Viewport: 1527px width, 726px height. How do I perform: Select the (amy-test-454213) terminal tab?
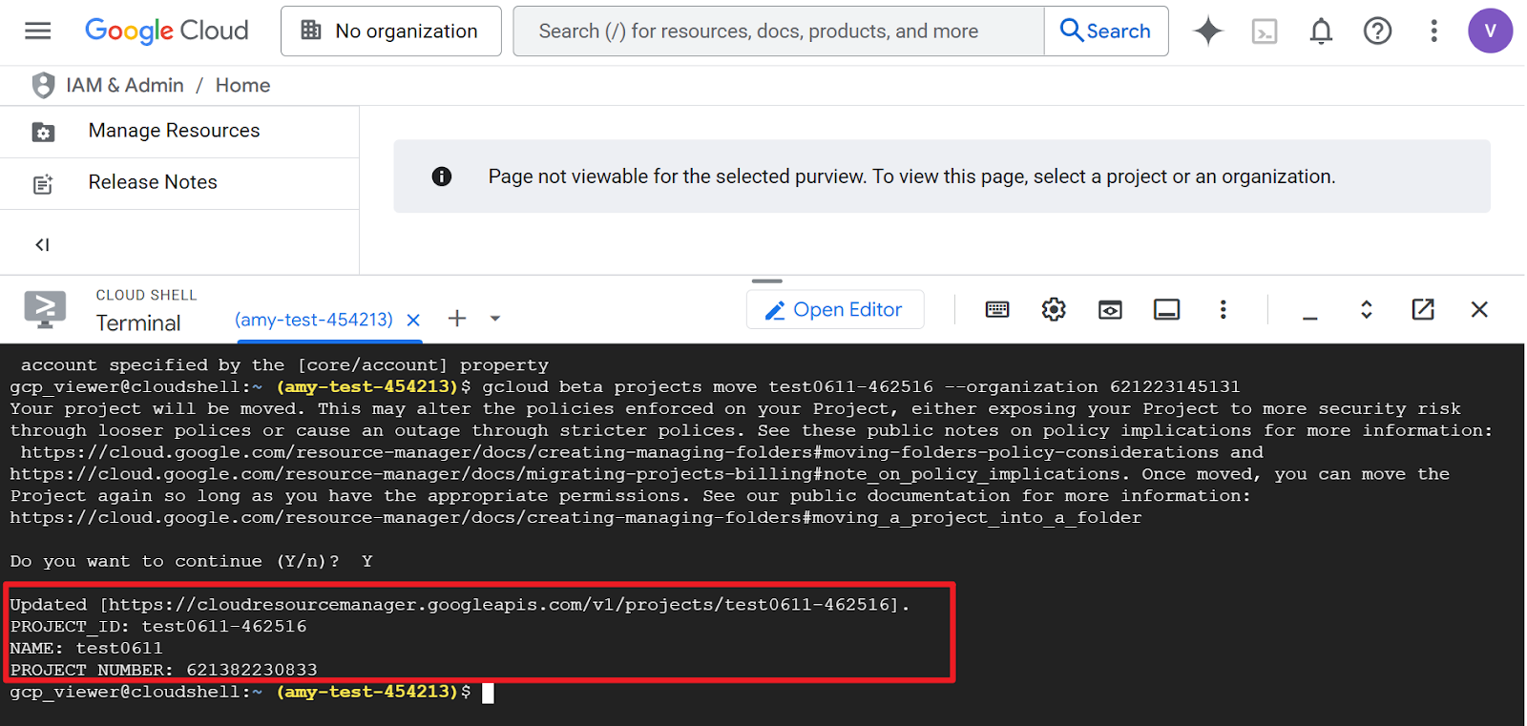click(x=314, y=320)
